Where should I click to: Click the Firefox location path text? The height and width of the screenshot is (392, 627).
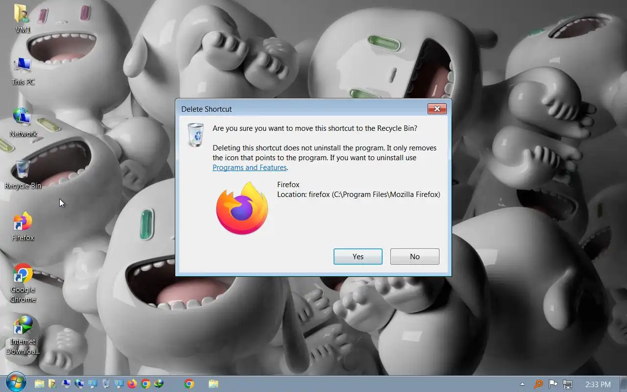click(359, 195)
